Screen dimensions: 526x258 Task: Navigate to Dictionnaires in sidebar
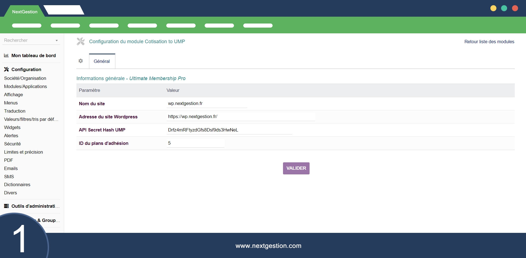tap(17, 184)
